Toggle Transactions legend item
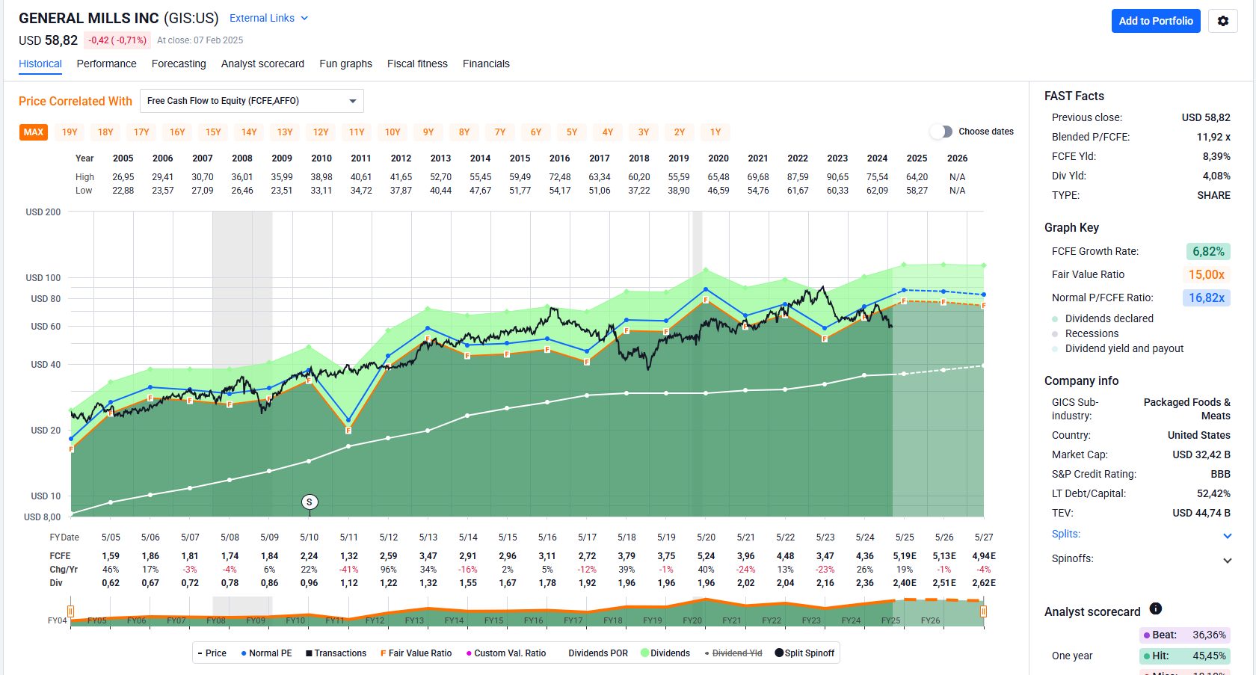 click(x=336, y=653)
